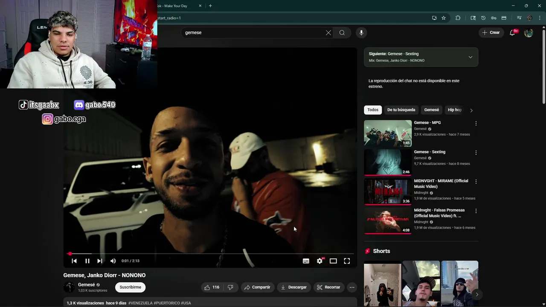Dislike the video with thumbs down
The width and height of the screenshot is (546, 307).
230,287
